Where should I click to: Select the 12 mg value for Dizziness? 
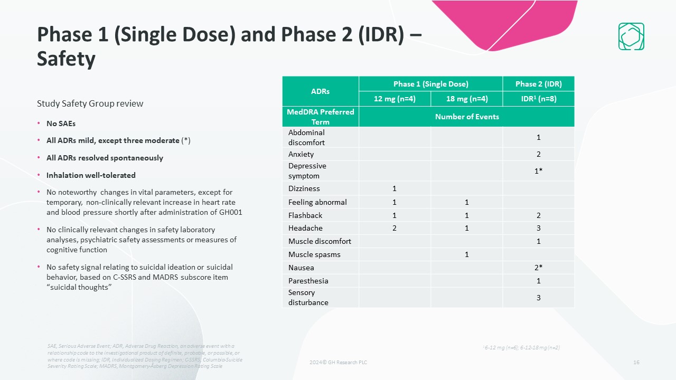[x=395, y=188]
